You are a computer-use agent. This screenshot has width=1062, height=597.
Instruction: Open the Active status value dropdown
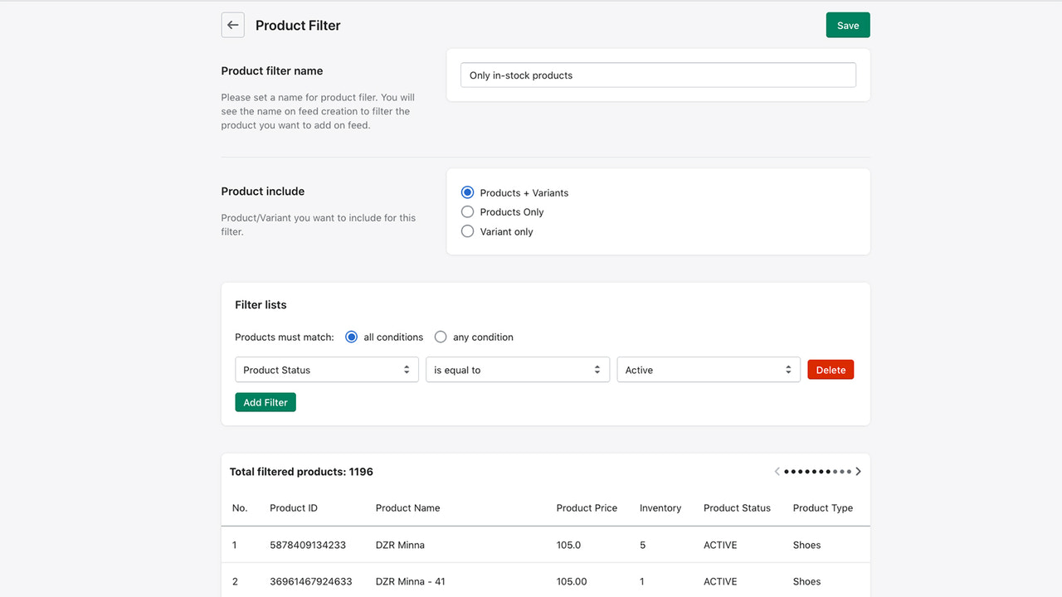coord(708,369)
